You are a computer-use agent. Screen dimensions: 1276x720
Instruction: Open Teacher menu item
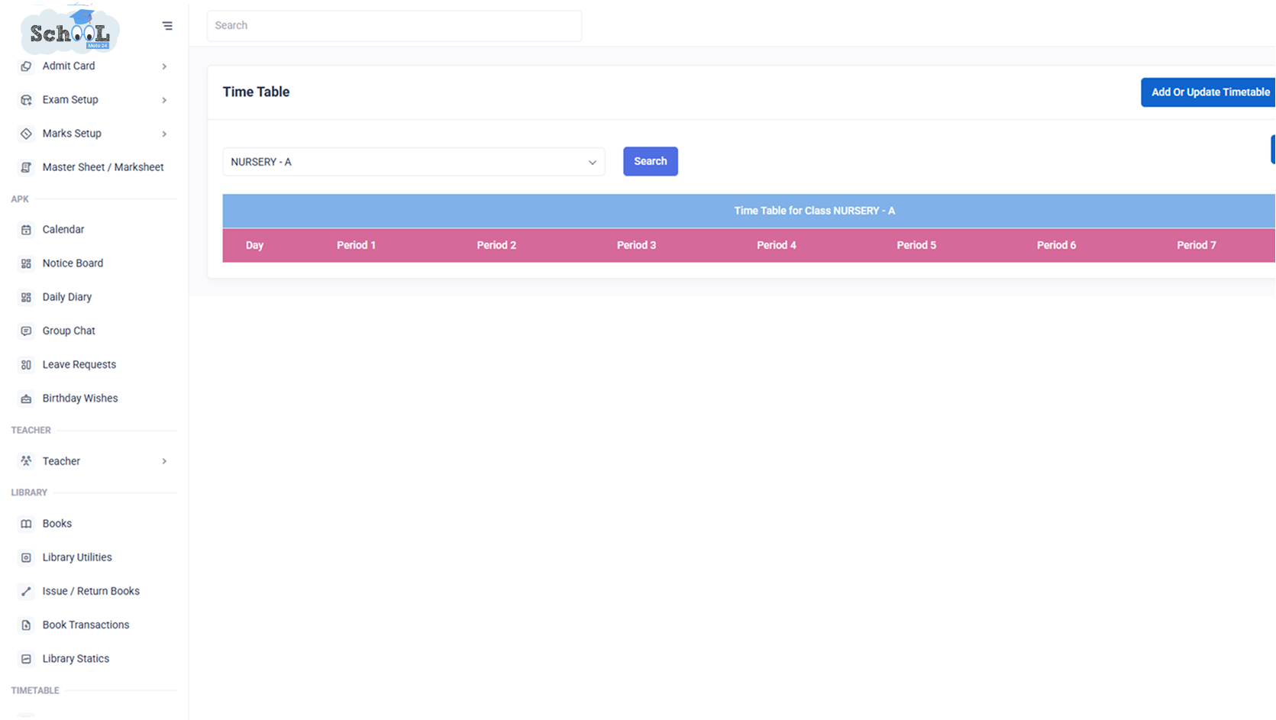[x=61, y=461]
